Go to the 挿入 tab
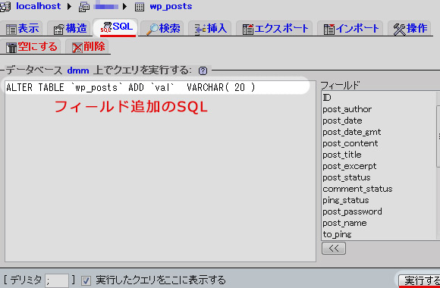The width and height of the screenshot is (440, 288). pos(210,29)
